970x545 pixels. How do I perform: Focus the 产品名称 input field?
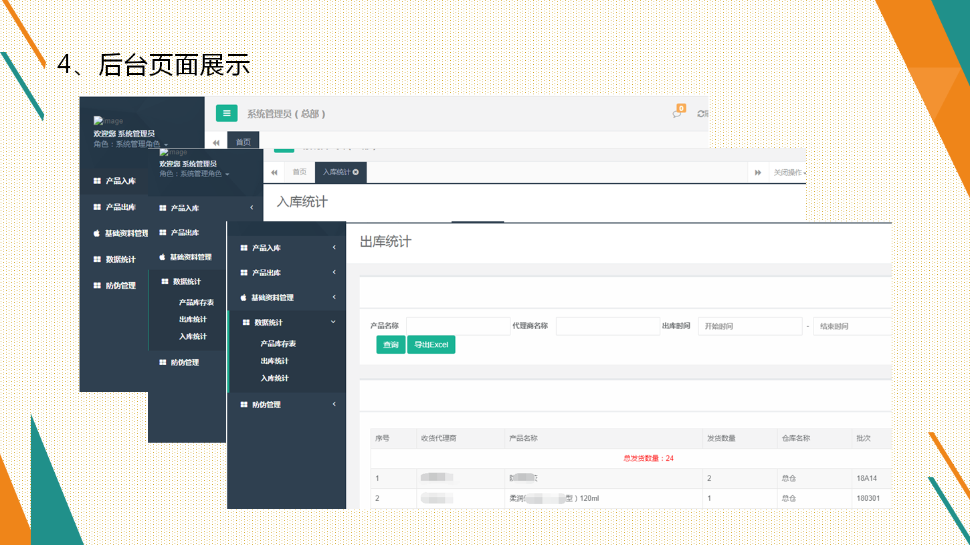pyautogui.click(x=458, y=326)
